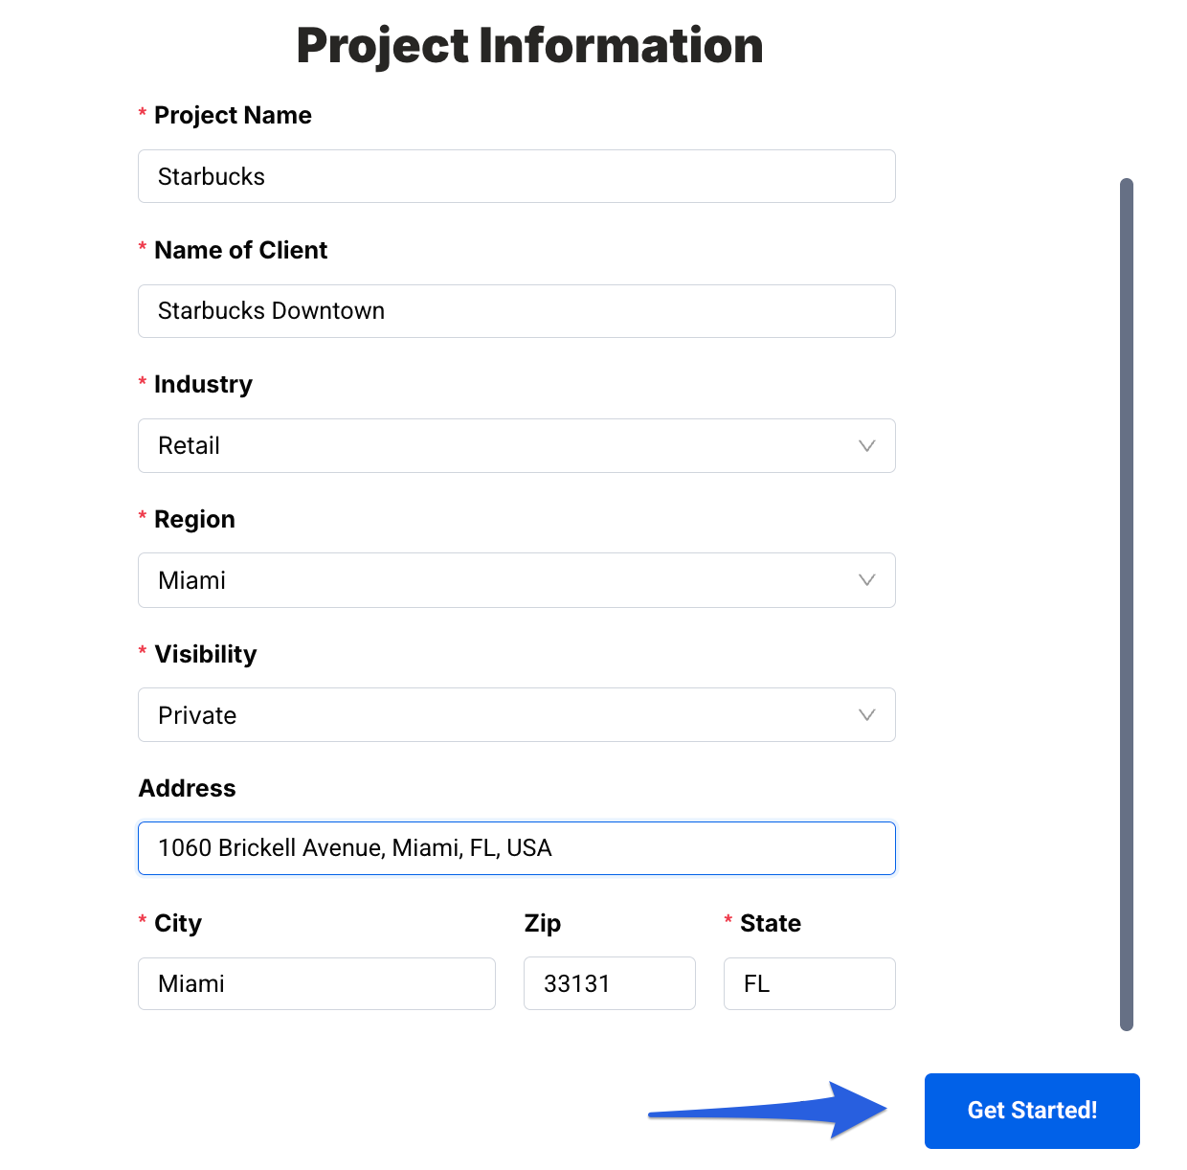Click the Project Name label
This screenshot has height=1170, width=1187.
coord(233,116)
